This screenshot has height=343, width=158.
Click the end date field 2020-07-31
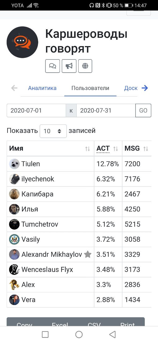(x=106, y=110)
